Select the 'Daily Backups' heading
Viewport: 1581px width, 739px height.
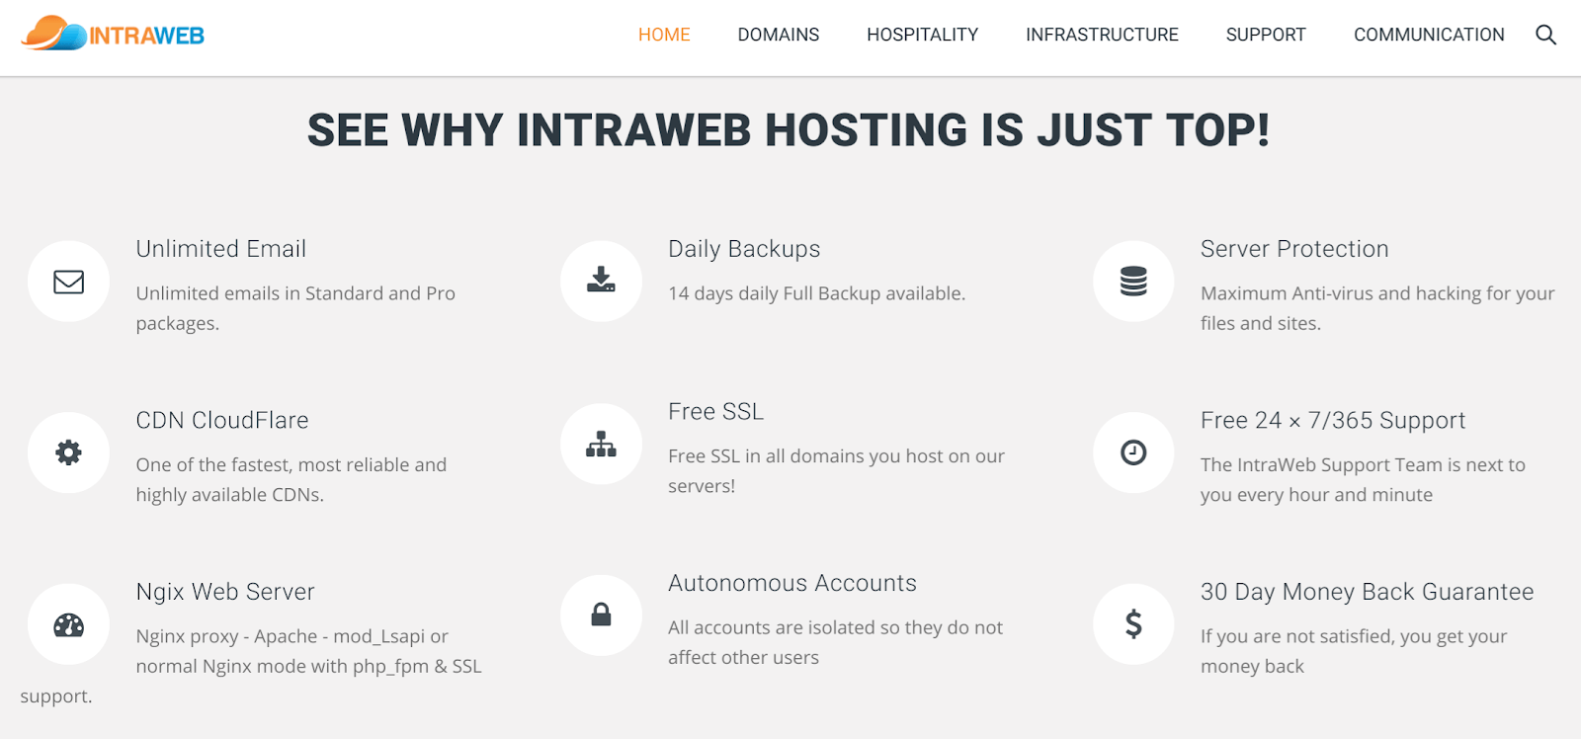tap(744, 249)
